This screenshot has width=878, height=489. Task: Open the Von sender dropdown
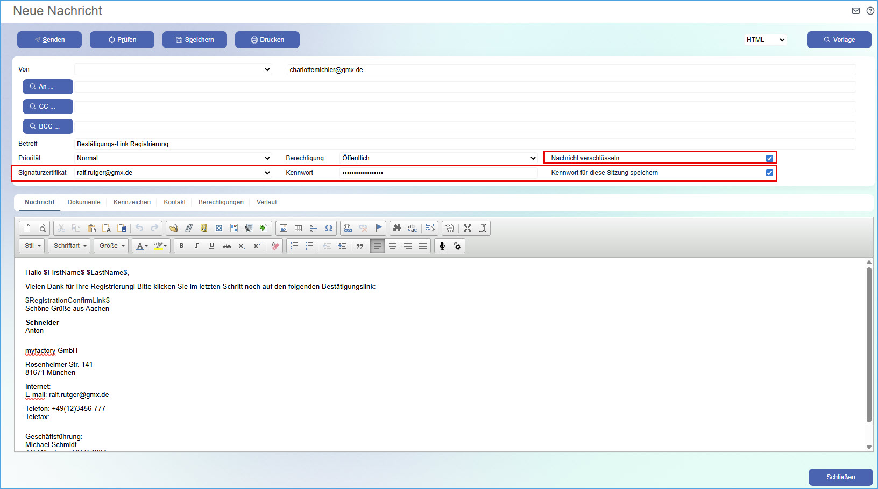[173, 69]
